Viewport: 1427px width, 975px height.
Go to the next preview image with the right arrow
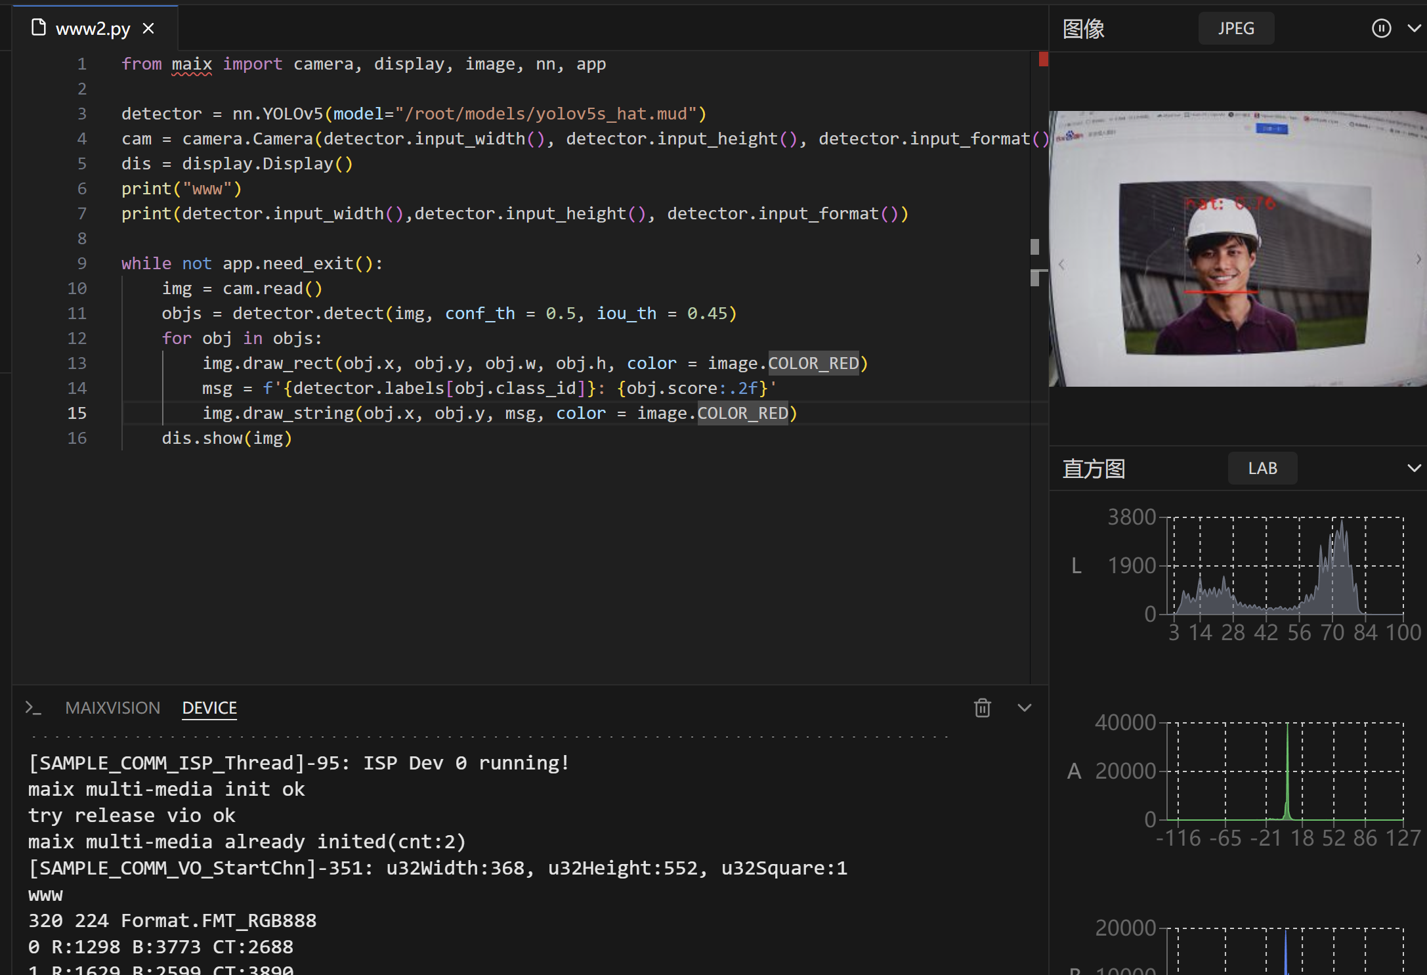1418,259
